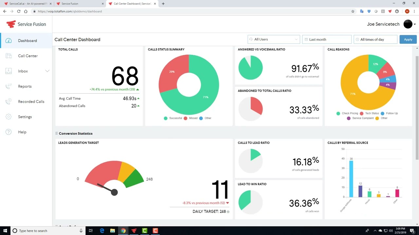Image resolution: width=419 pixels, height=235 pixels.
Task: Toggle the Check Pricing legend item
Action: (347, 113)
